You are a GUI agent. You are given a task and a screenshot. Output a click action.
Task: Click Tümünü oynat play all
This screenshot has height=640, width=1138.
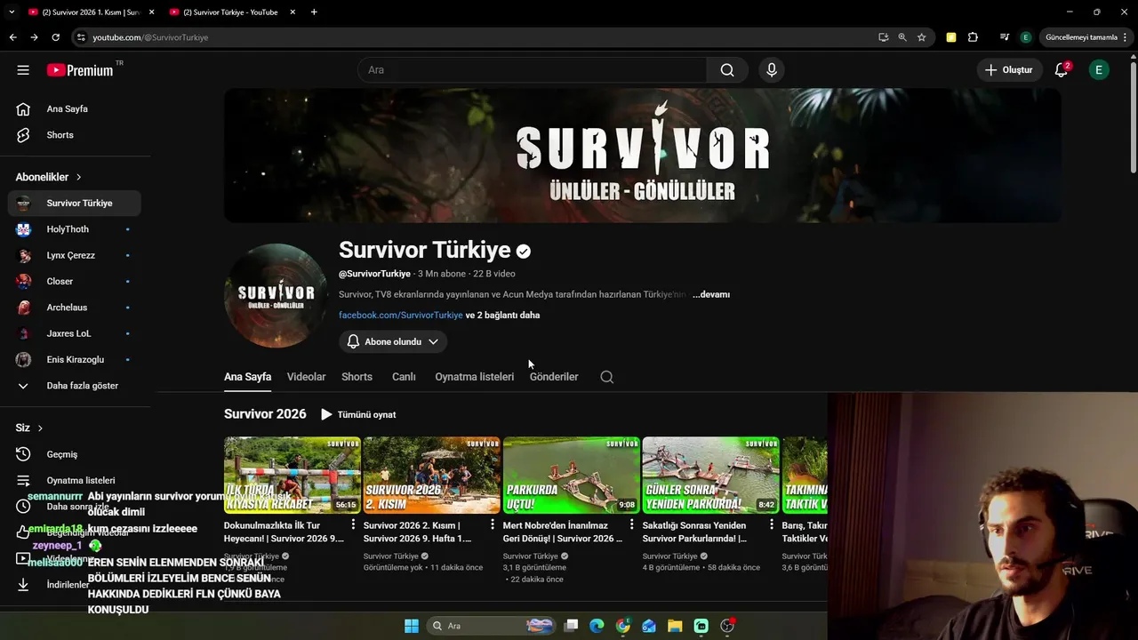click(358, 414)
